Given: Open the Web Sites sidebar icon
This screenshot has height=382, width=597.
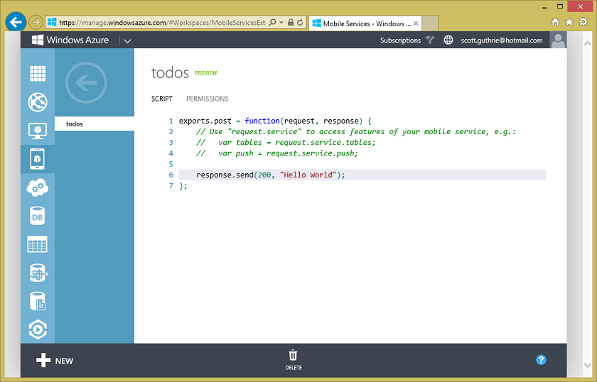Looking at the screenshot, I should pyautogui.click(x=38, y=102).
